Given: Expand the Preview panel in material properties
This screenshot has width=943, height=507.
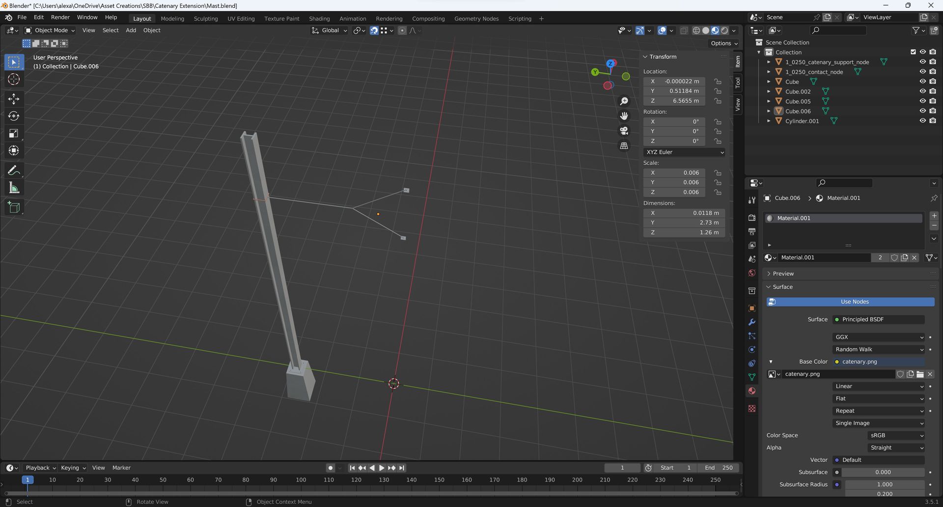Looking at the screenshot, I should click(782, 274).
